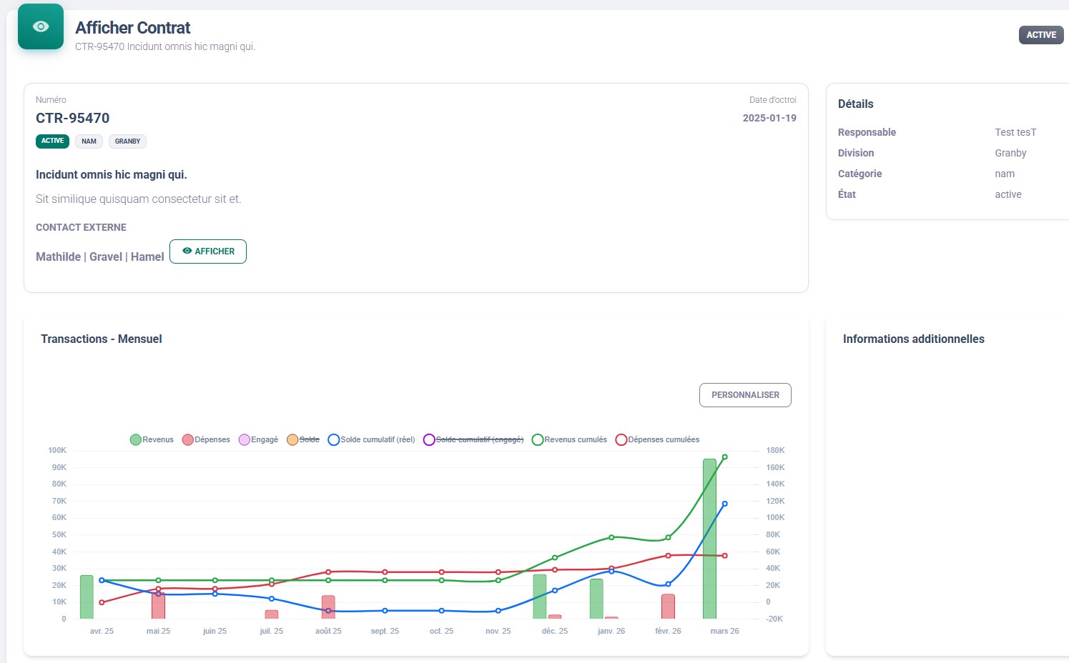Click the avr. 25 green revenue bar

87,597
